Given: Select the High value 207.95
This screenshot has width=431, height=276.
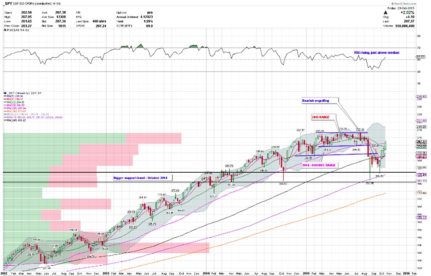Looking at the screenshot, I should 27,17.
